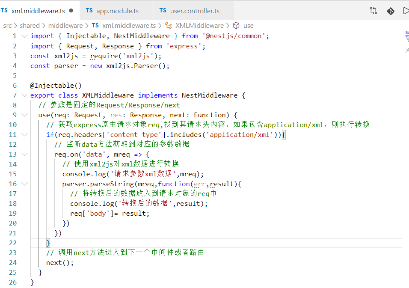
Task: Click unsaved dot on xml.middleware.ts tab
Action: tap(71, 11)
